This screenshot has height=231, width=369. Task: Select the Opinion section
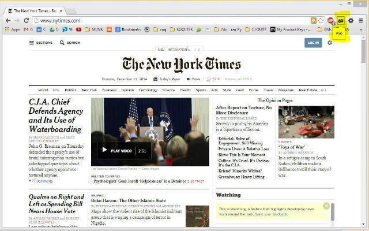[127, 90]
